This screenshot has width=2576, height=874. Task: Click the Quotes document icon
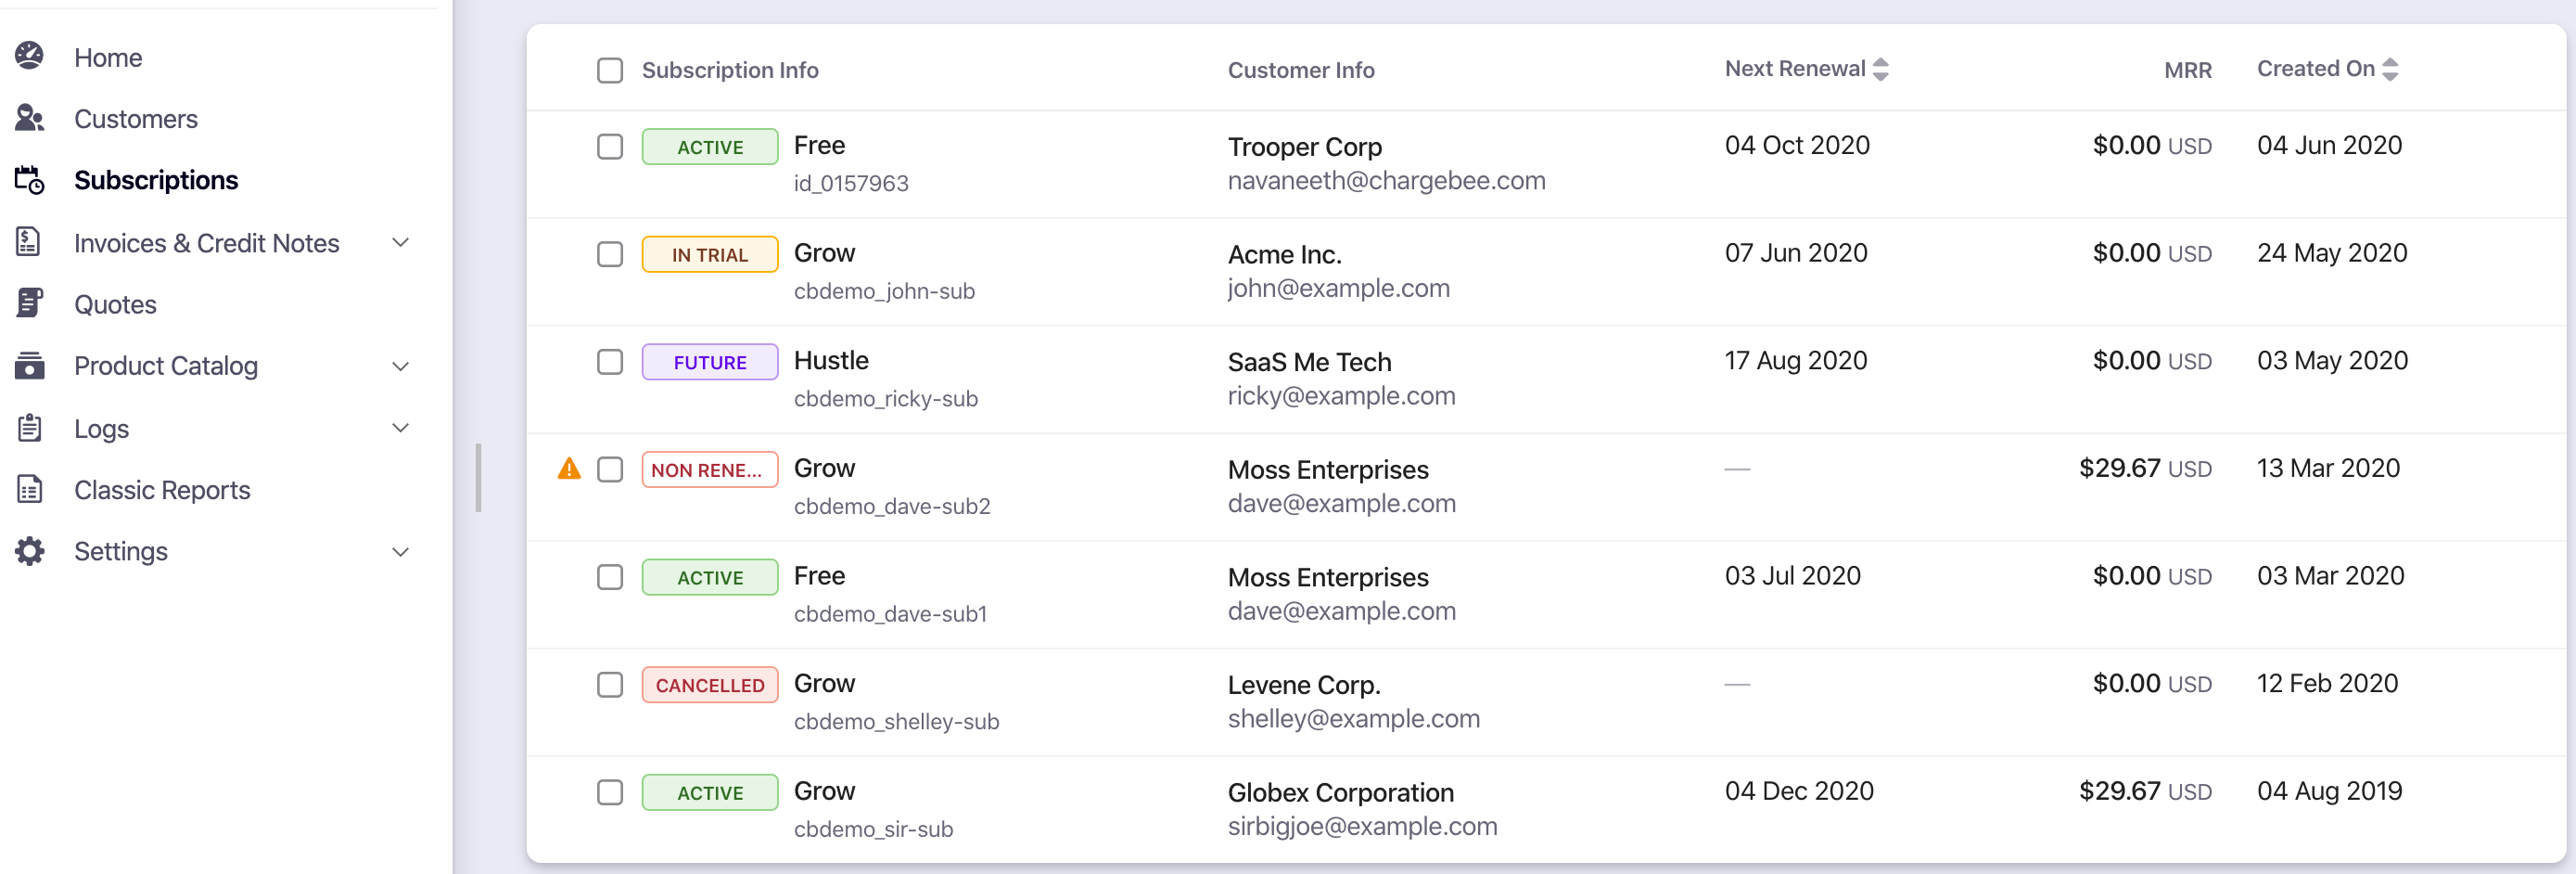[x=30, y=303]
